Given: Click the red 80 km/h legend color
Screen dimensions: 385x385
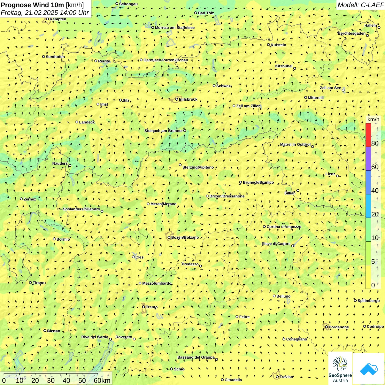Looking at the screenshot, I should [368, 135].
